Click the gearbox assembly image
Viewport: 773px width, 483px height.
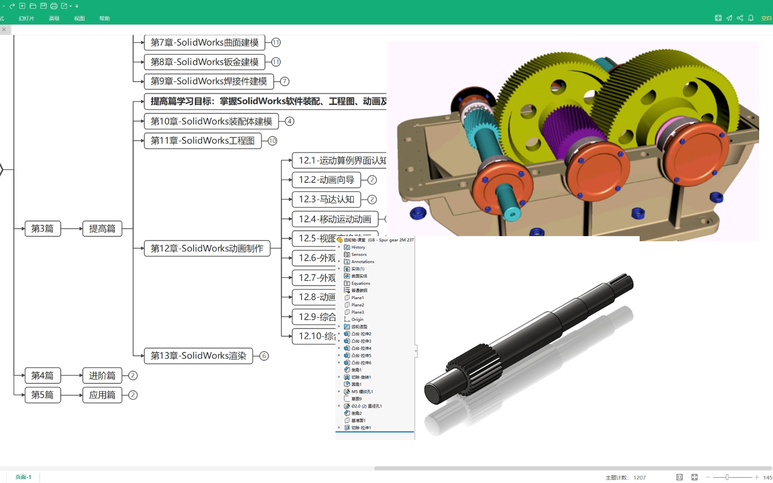pos(573,141)
